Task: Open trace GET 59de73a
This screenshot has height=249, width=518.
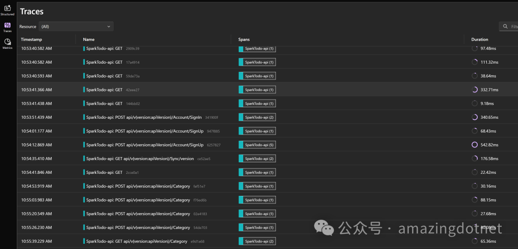Action: point(111,76)
